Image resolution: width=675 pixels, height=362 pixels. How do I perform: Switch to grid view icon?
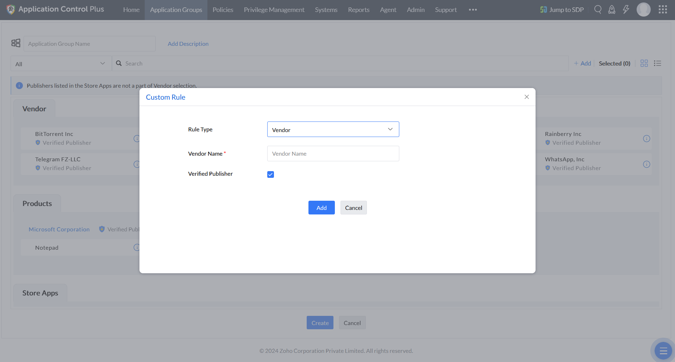pyautogui.click(x=644, y=63)
